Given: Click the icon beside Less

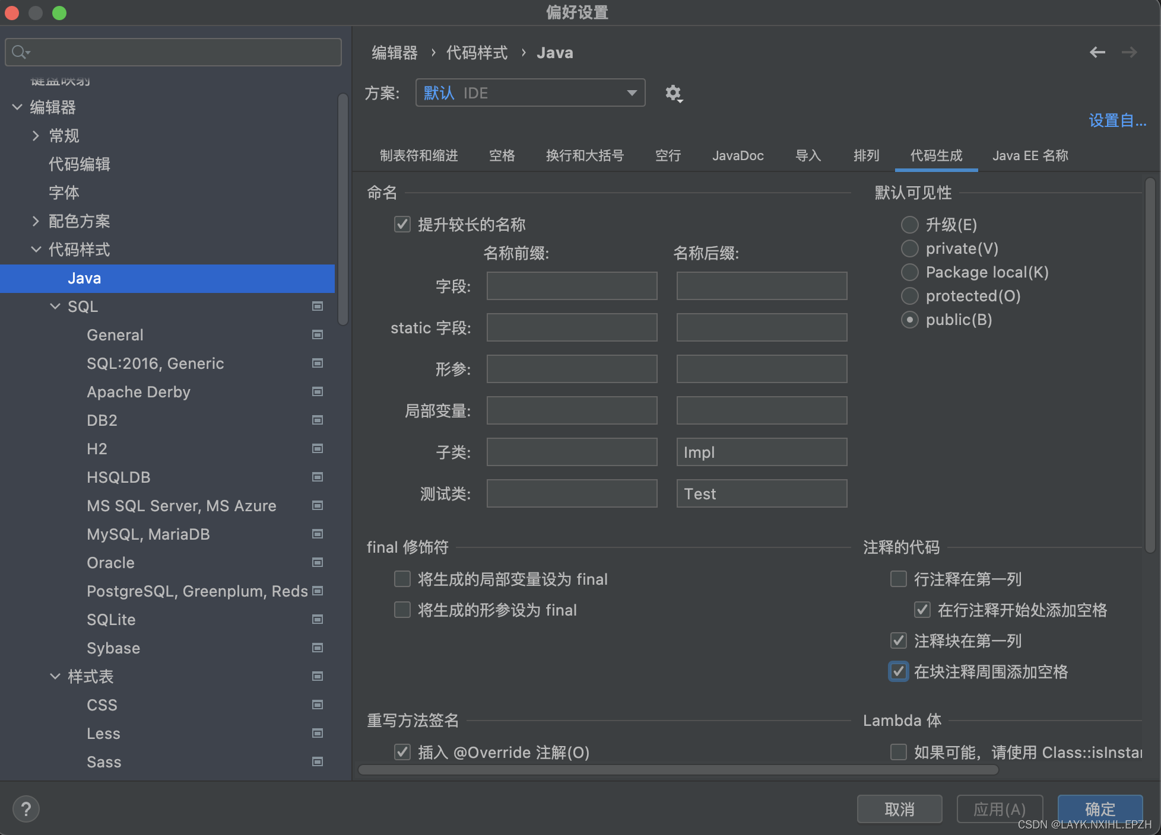Looking at the screenshot, I should pyautogui.click(x=318, y=733).
